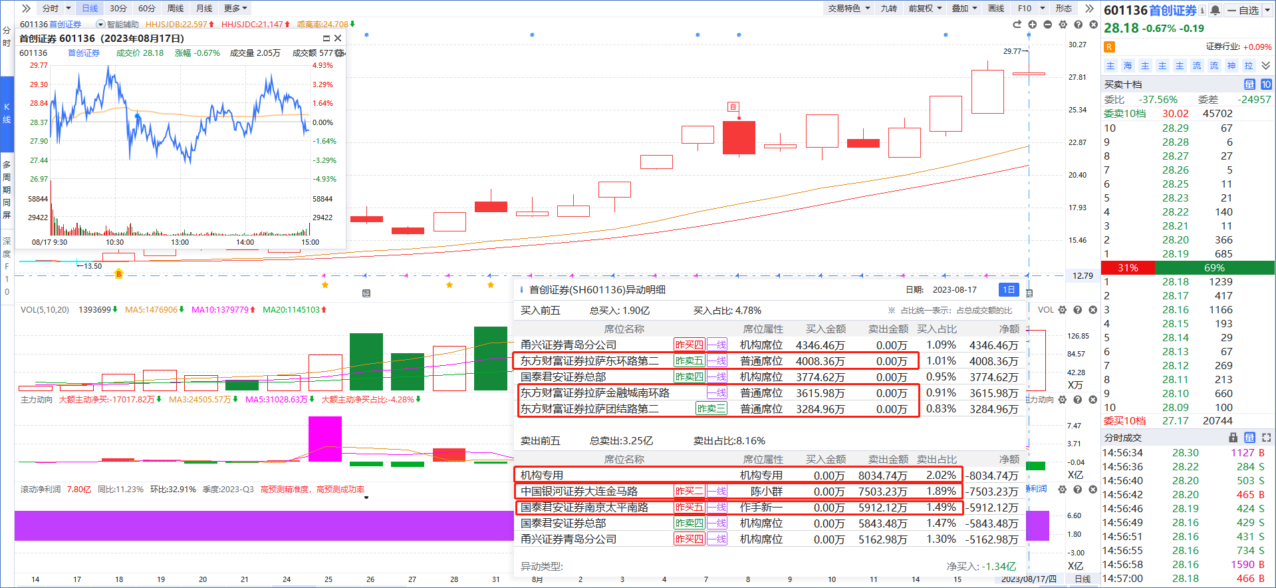This screenshot has width=1276, height=588.
Task: Open the 自选 group dropdown arrow
Action: [1267, 10]
